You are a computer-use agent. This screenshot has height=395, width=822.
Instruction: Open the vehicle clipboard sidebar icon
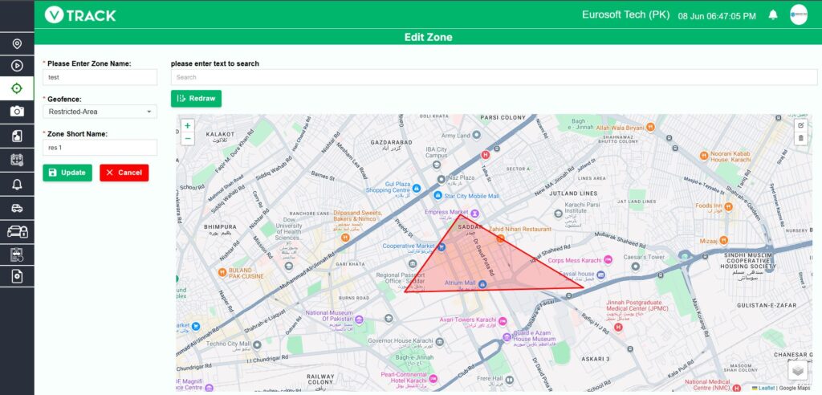tap(17, 255)
